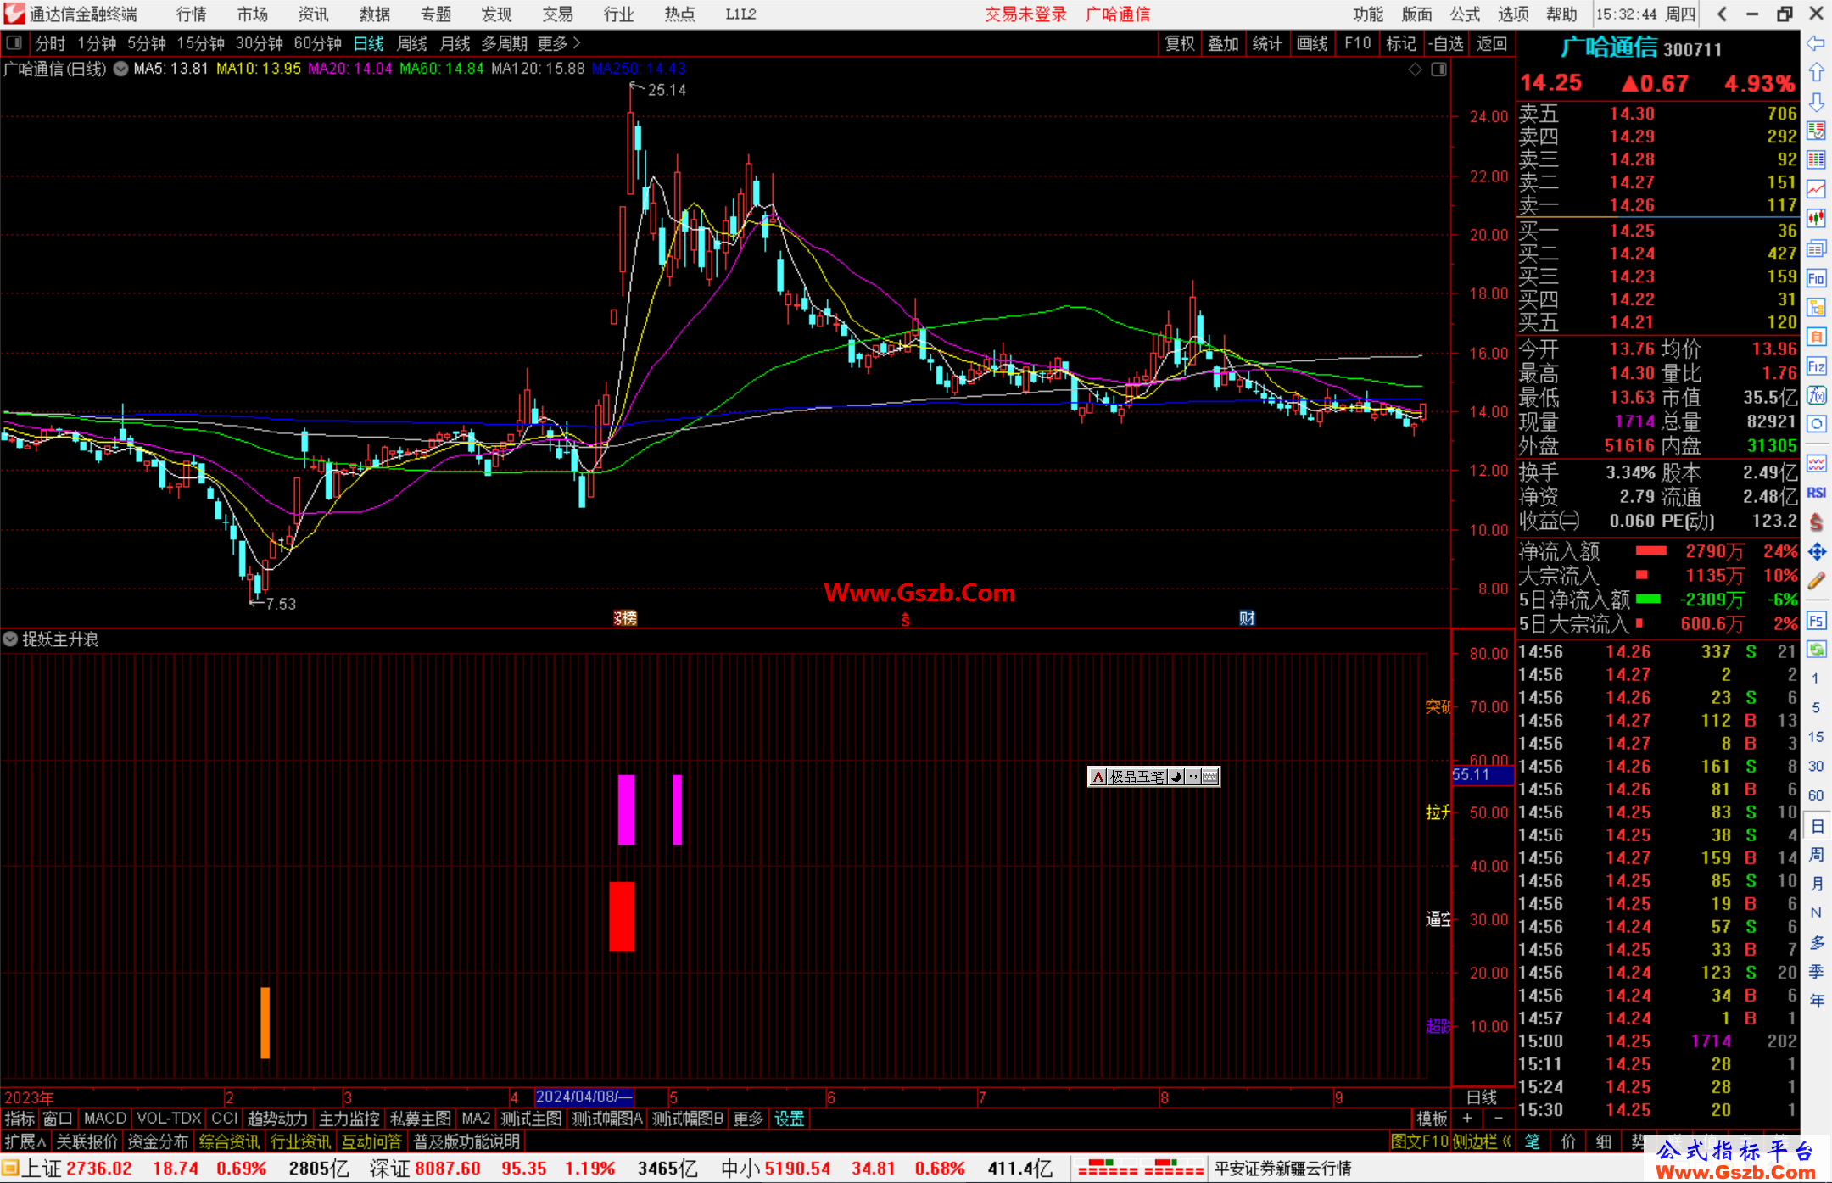The height and width of the screenshot is (1183, 1832).
Task: Open the F10 company info sidebar icon
Action: point(1816,278)
